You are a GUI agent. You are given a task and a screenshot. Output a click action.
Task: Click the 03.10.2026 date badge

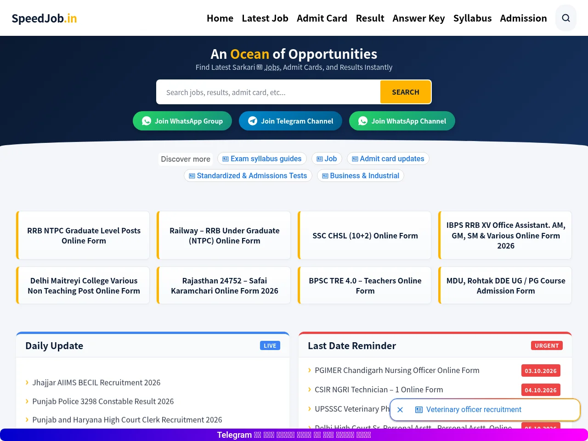(x=541, y=371)
